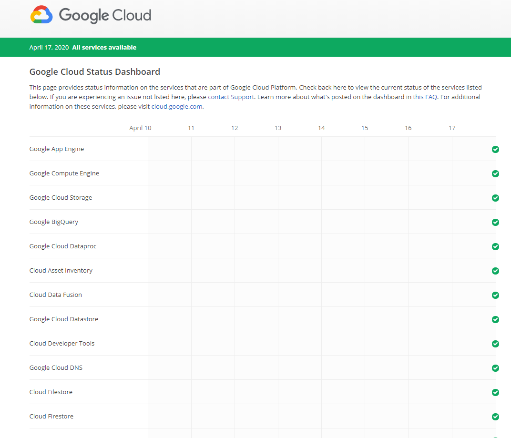Click the green status check for Cloud Filestore
This screenshot has height=438, width=511.
pos(495,392)
